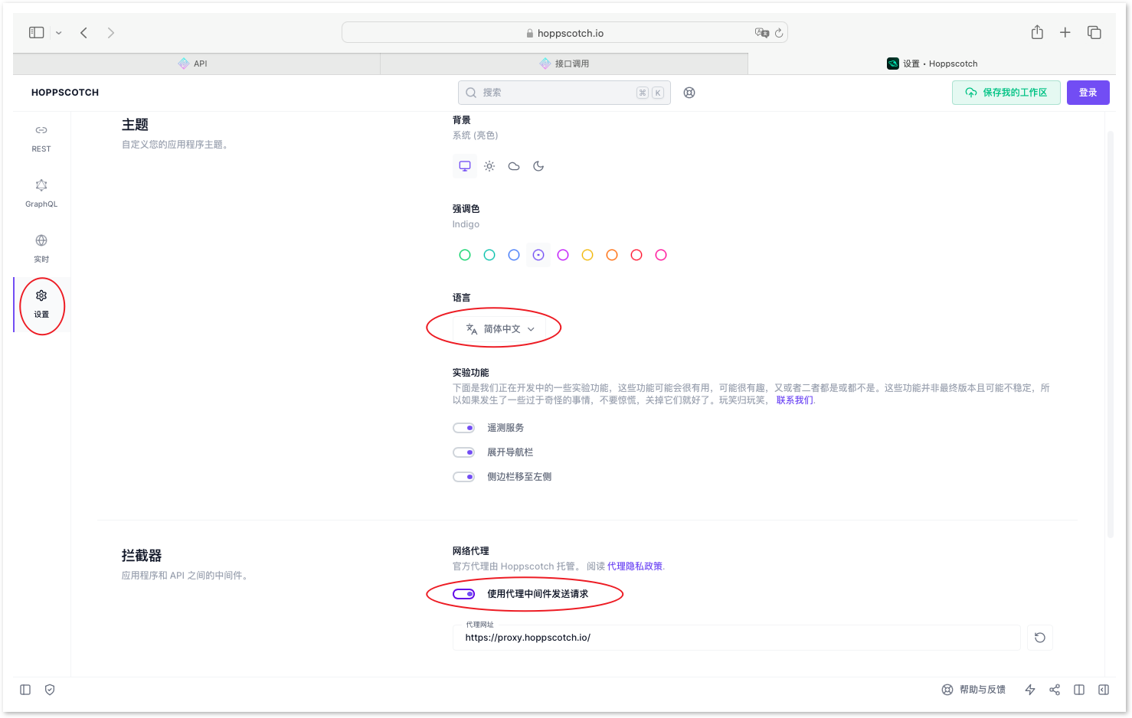The image size is (1132, 718).
Task: Show Safari tab overview icon
Action: (1094, 32)
